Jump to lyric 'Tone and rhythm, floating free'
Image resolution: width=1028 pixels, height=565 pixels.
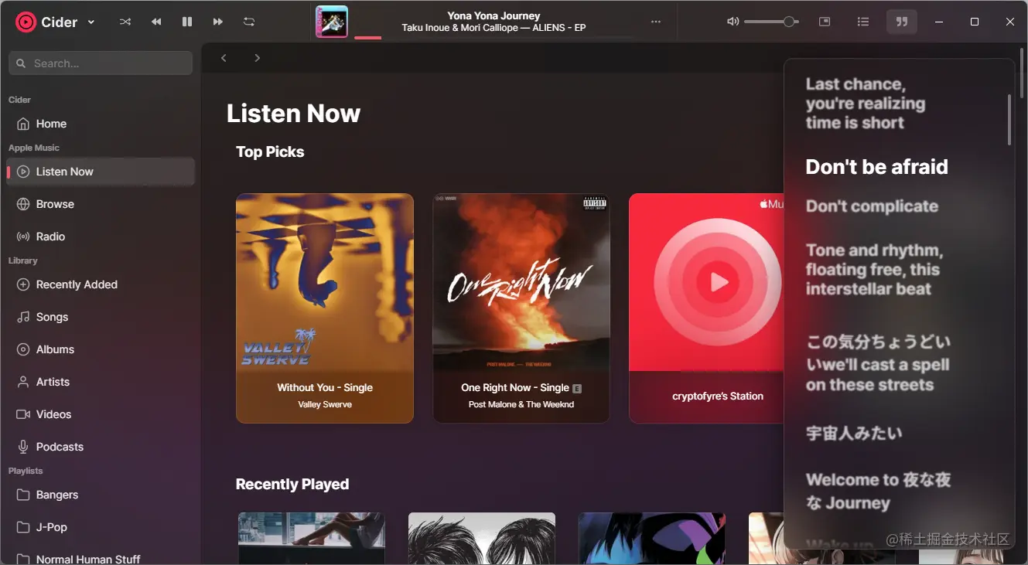click(x=874, y=270)
